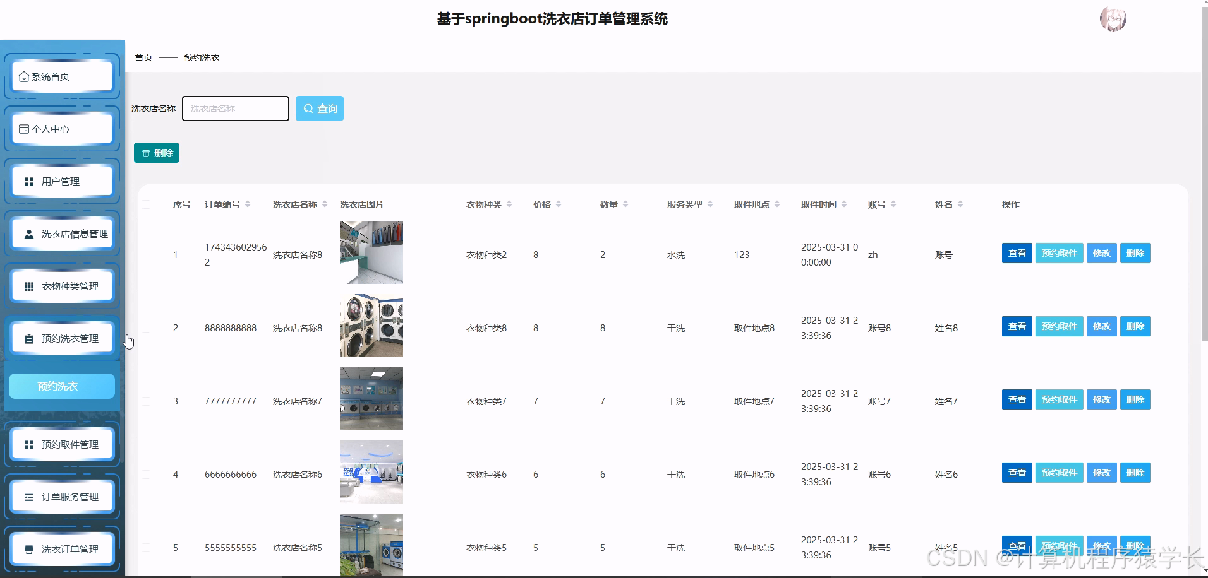Click 洗衣店名称8 cell in row 2
The image size is (1208, 578).
point(298,328)
